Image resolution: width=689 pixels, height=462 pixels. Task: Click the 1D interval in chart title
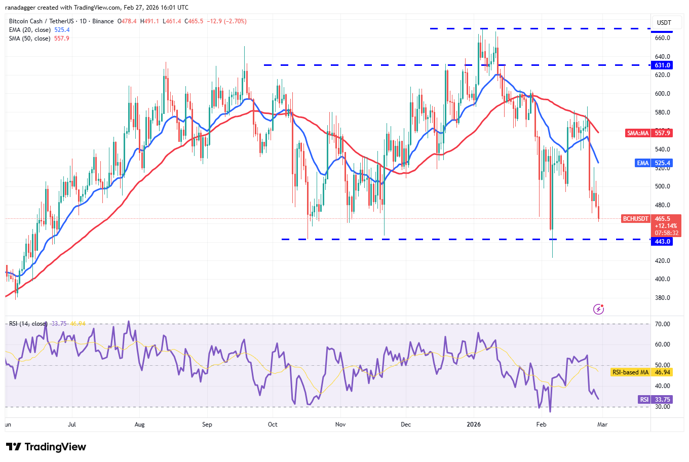(83, 21)
